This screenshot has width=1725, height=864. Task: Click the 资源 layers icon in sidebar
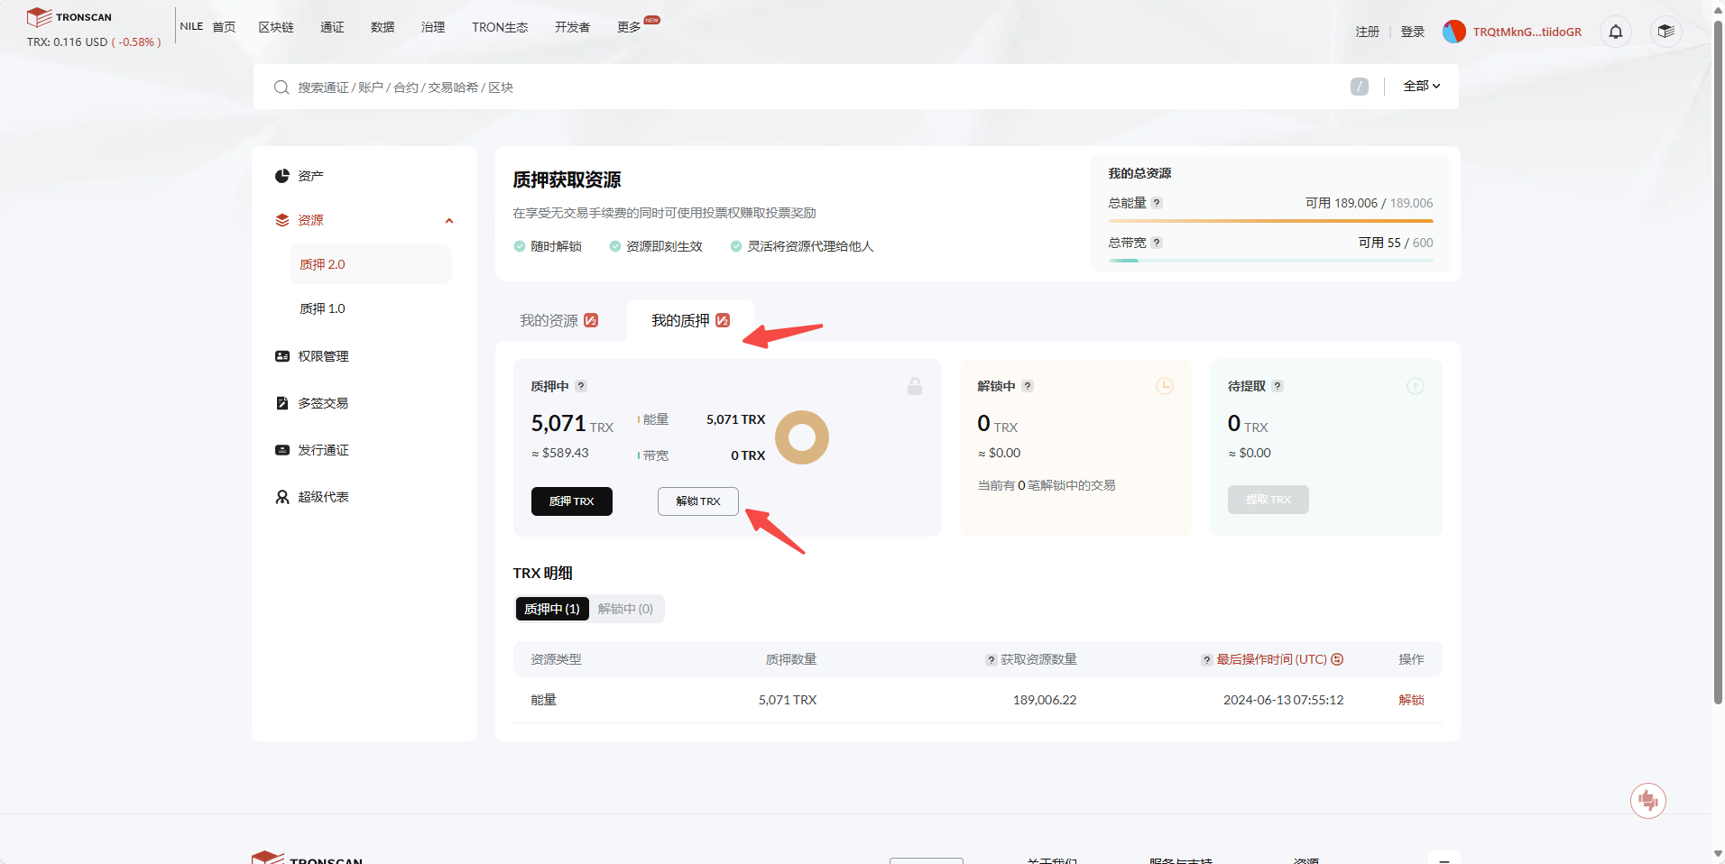[x=282, y=220]
